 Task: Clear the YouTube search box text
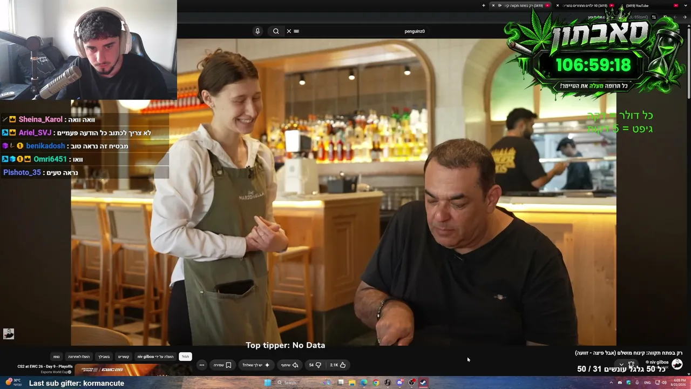point(289,31)
